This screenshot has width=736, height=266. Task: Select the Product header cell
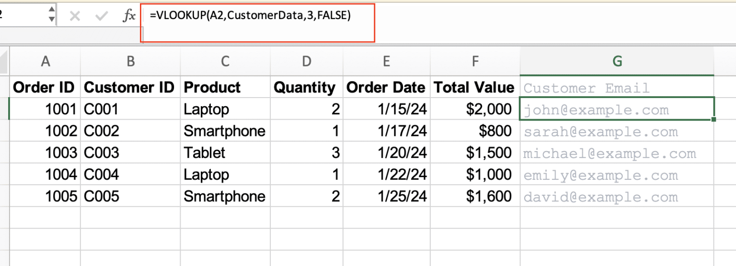click(x=225, y=87)
